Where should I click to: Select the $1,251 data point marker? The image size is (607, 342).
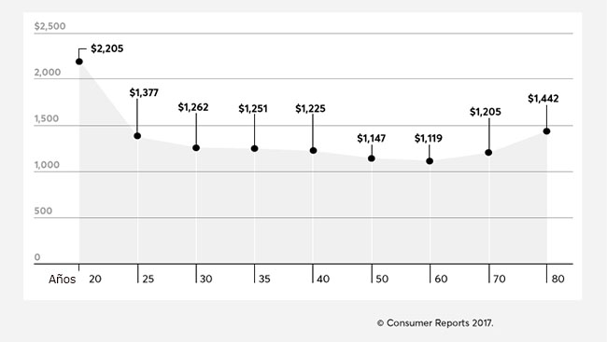pyautogui.click(x=254, y=148)
